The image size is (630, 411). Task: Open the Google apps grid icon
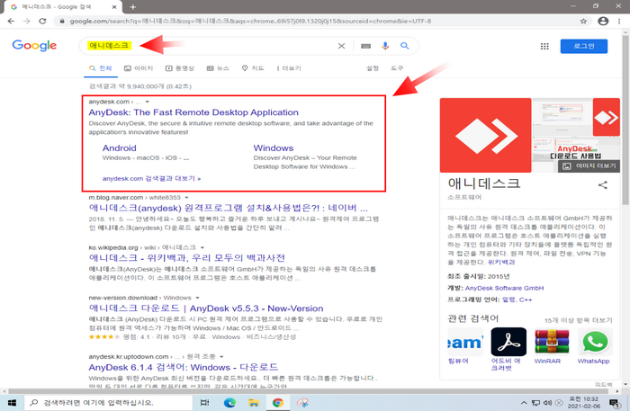544,46
